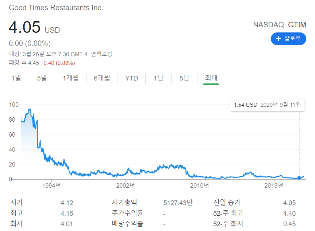
Task: Click the Good Times Restaurants Inc. title
Action: point(56,8)
